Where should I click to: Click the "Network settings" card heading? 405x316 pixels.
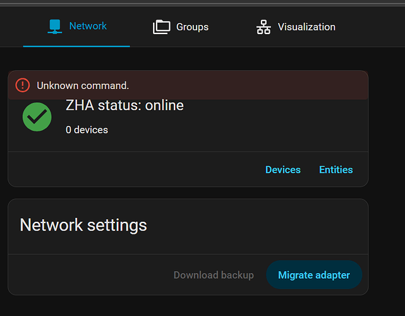[83, 225]
